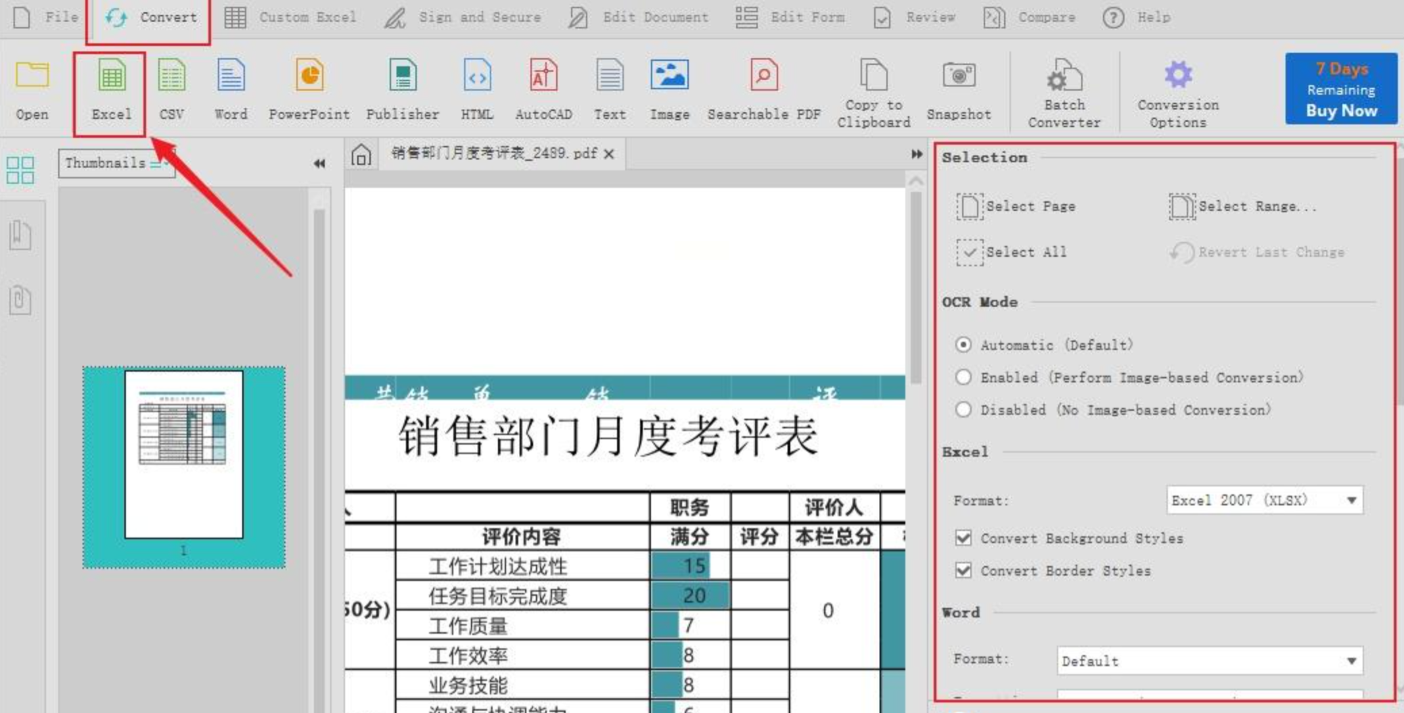Convert PDF to Image
The width and height of the screenshot is (1404, 713).
(x=669, y=90)
